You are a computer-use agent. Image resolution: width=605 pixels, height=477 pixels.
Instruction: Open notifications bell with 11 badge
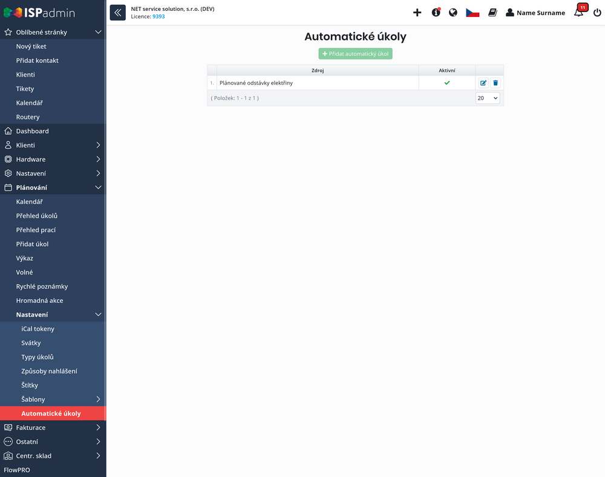579,13
